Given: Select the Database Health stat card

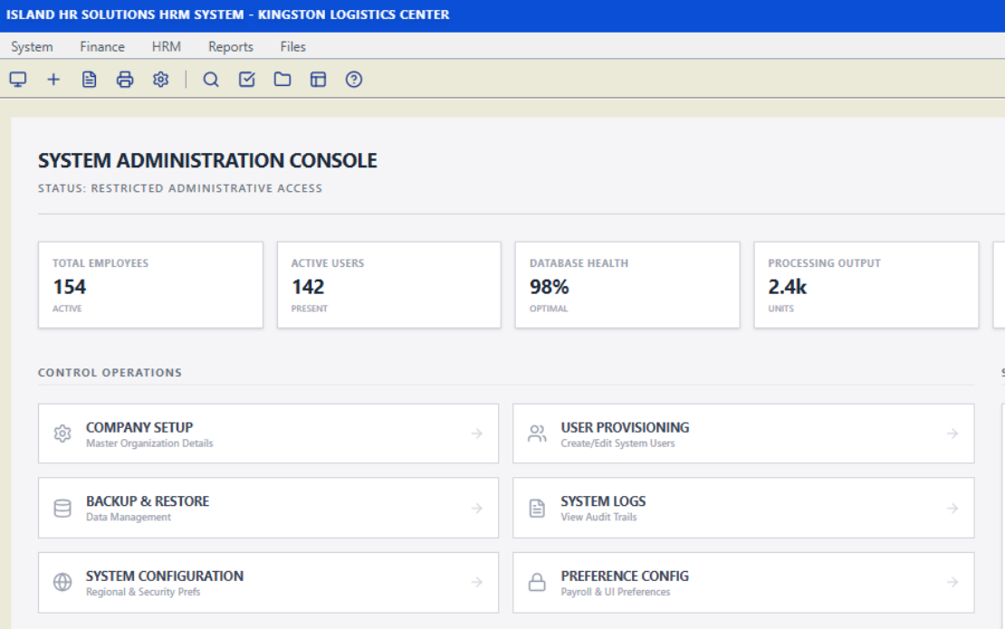Looking at the screenshot, I should (627, 285).
